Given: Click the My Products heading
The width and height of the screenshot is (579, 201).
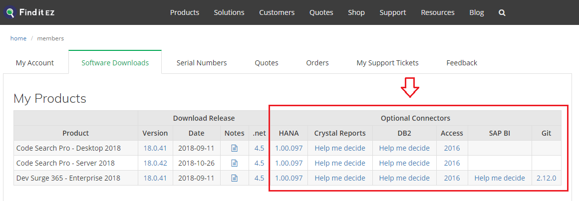Looking at the screenshot, I should [x=50, y=98].
